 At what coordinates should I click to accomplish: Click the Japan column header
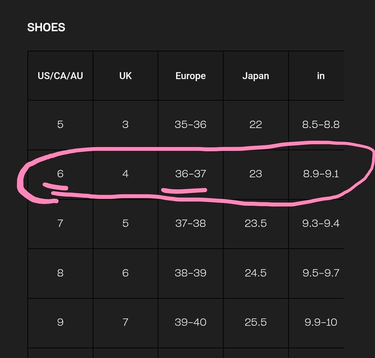point(255,76)
